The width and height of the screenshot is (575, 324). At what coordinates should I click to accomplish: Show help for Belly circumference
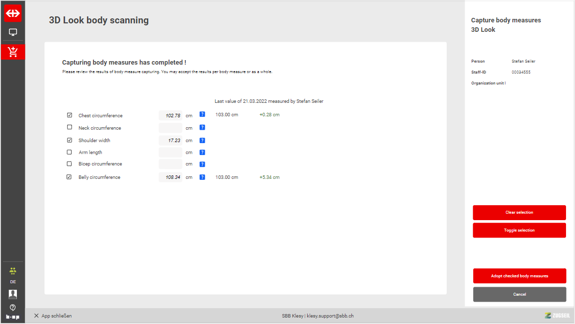(202, 177)
